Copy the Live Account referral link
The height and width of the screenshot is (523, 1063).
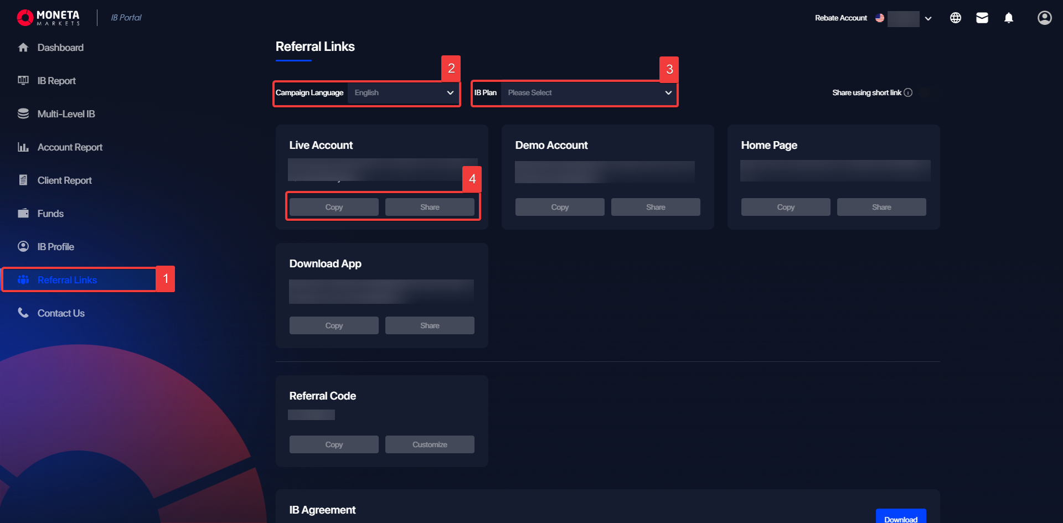334,207
